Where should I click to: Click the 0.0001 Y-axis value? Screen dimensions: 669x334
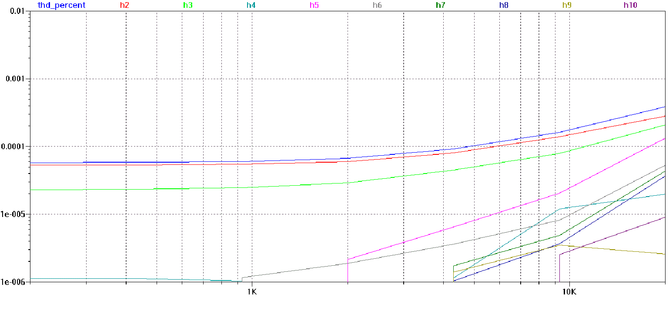[x=14, y=147]
